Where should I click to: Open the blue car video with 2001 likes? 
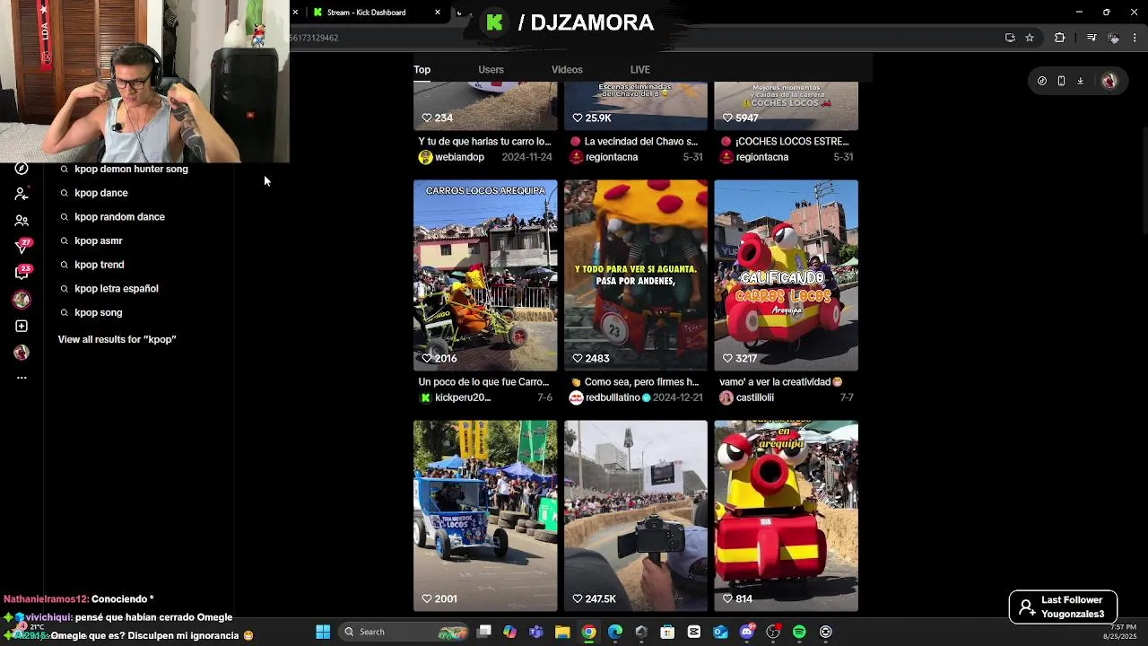click(x=485, y=516)
